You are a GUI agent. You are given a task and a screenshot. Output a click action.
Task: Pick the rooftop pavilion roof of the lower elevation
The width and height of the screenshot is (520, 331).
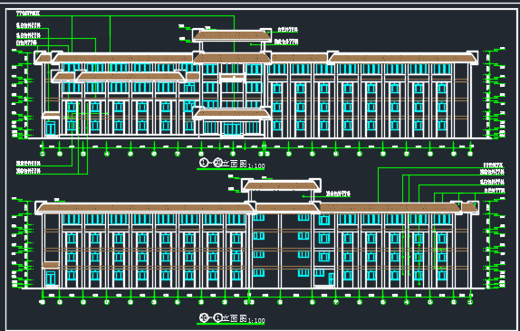(x=281, y=185)
